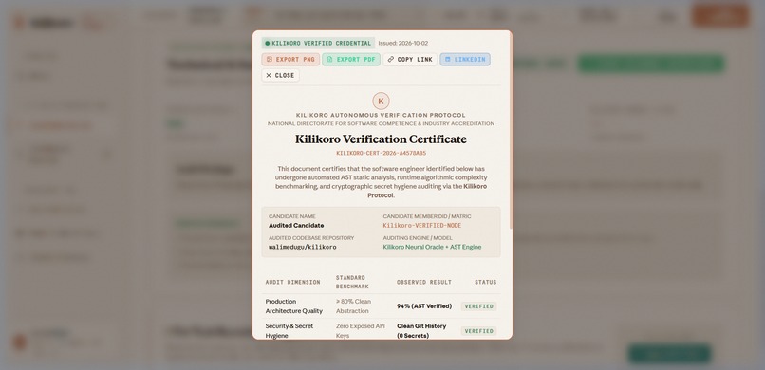Click VERIFIED badge in Security & Secret Hygiene row
This screenshot has height=370, width=765.
pyautogui.click(x=478, y=331)
